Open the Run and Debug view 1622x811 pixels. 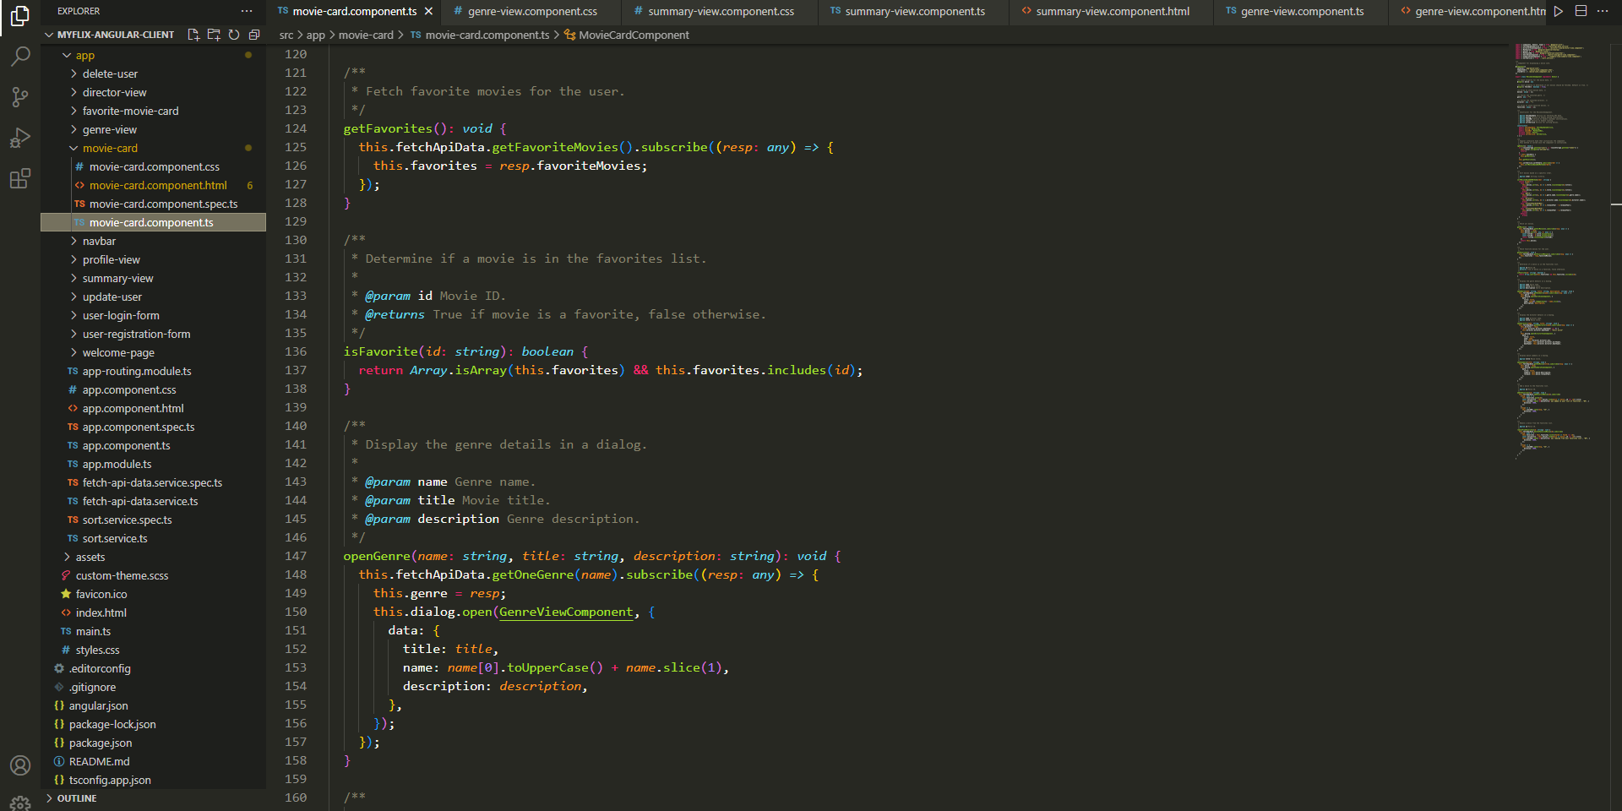click(20, 138)
